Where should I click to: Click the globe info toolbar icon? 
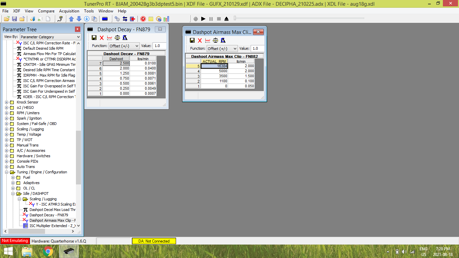click(x=159, y=19)
